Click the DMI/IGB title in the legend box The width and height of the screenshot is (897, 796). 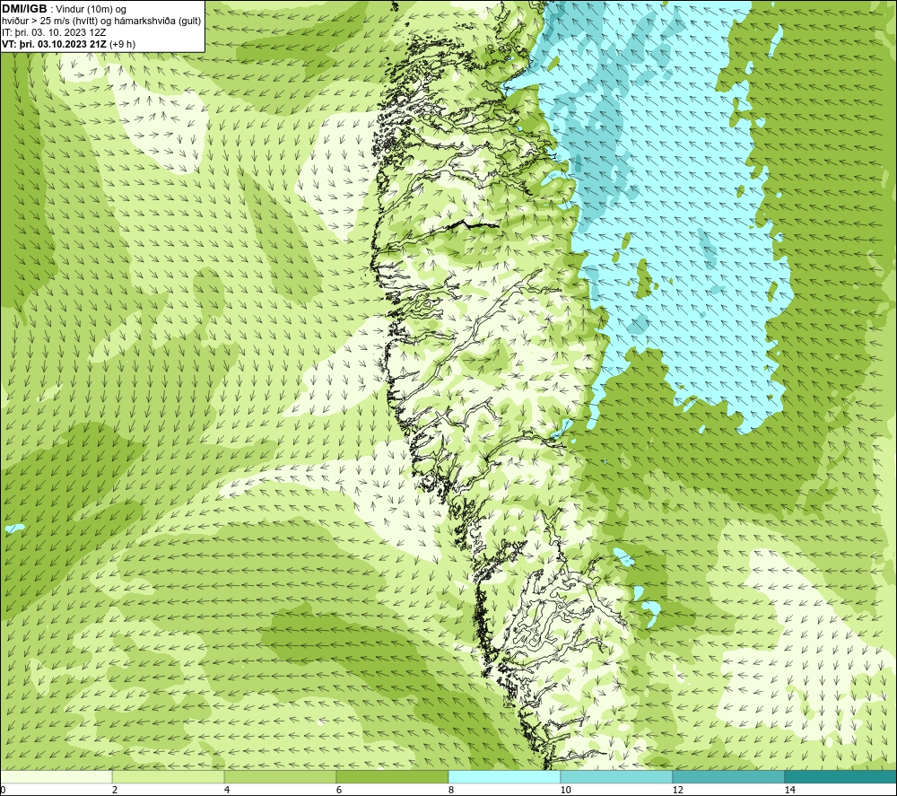click(24, 9)
